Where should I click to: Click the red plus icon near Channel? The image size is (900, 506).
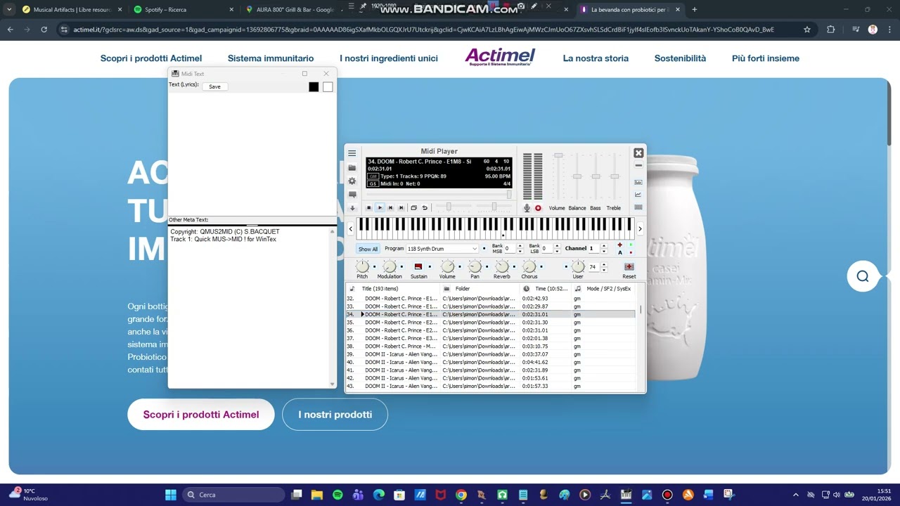click(x=619, y=245)
